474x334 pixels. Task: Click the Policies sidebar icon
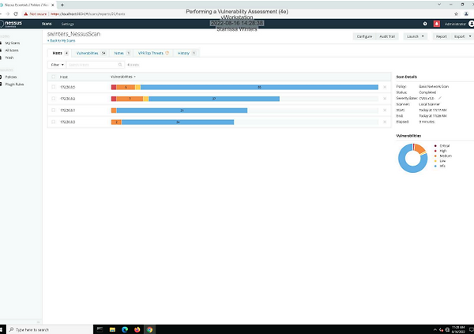pyautogui.click(x=1, y=77)
